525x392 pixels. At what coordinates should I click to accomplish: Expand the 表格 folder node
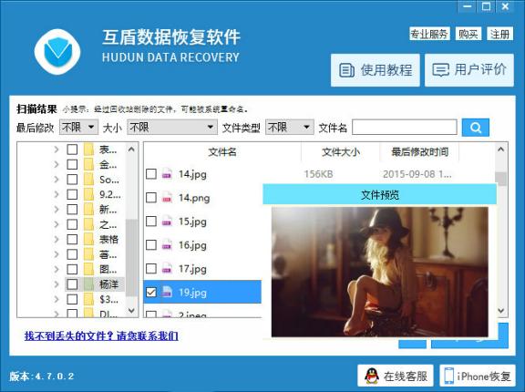[x=57, y=240]
